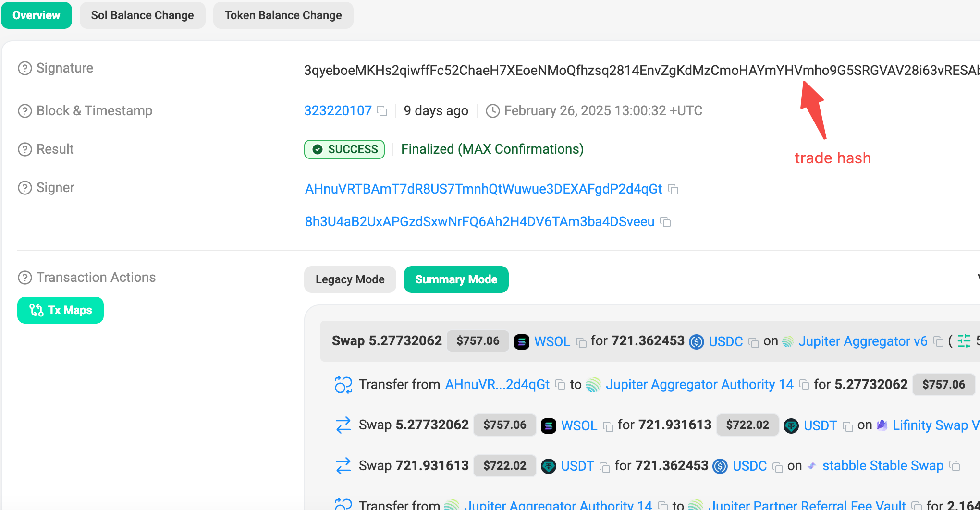Copy WSOL address in the main swap header
Screen dimensions: 980x510
[581, 342]
